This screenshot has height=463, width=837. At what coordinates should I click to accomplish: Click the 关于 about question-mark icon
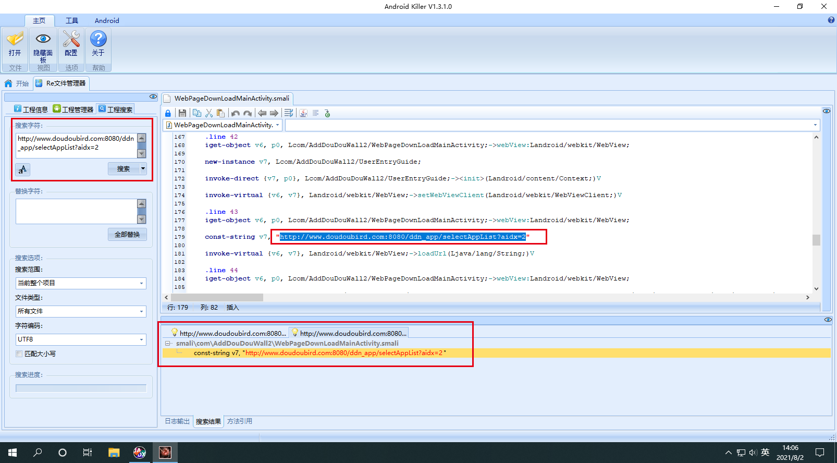tap(98, 39)
